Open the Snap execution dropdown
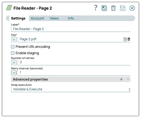141x118 pixels. click(71, 89)
